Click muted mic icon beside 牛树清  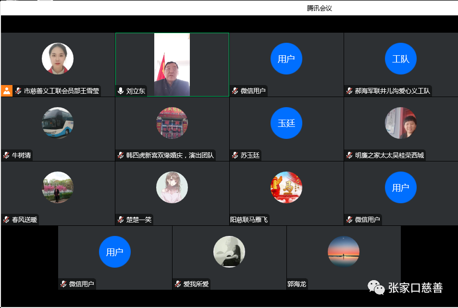click(6, 155)
